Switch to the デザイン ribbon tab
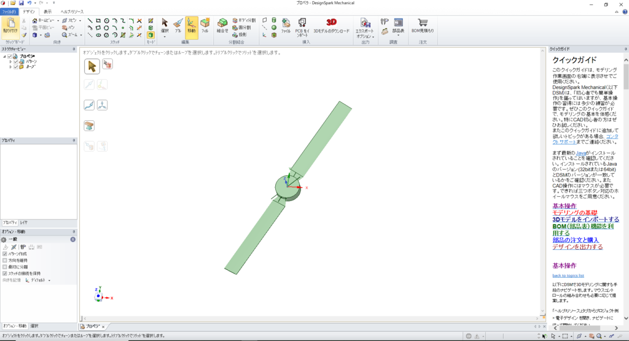629x341 pixels. coord(29,12)
